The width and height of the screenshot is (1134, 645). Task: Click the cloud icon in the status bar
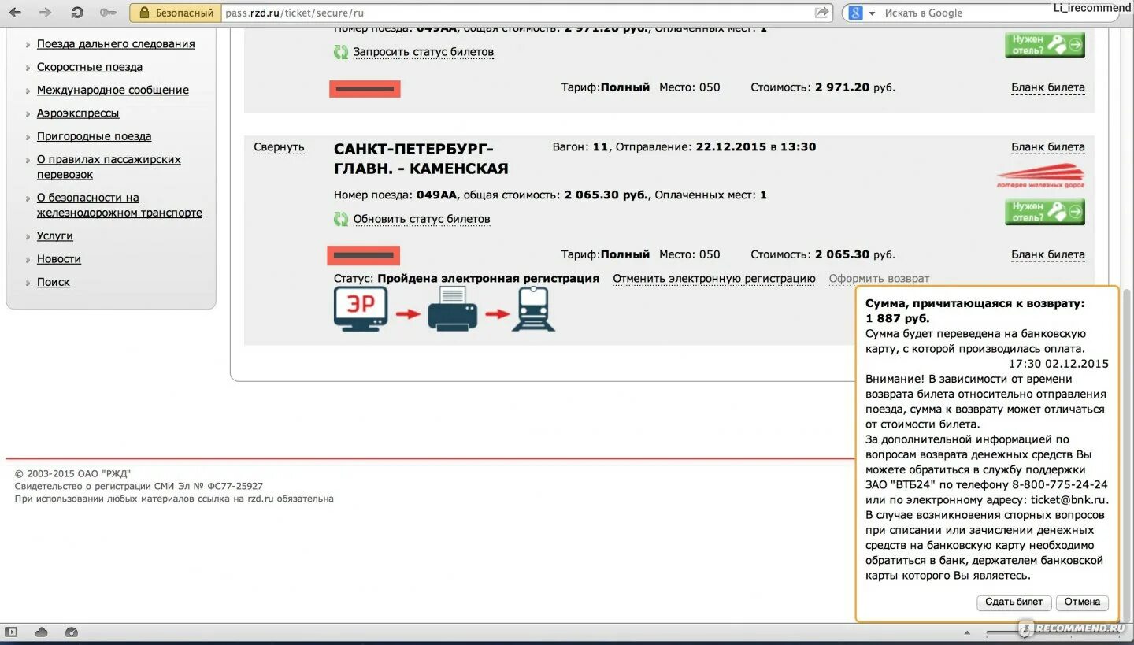(41, 632)
